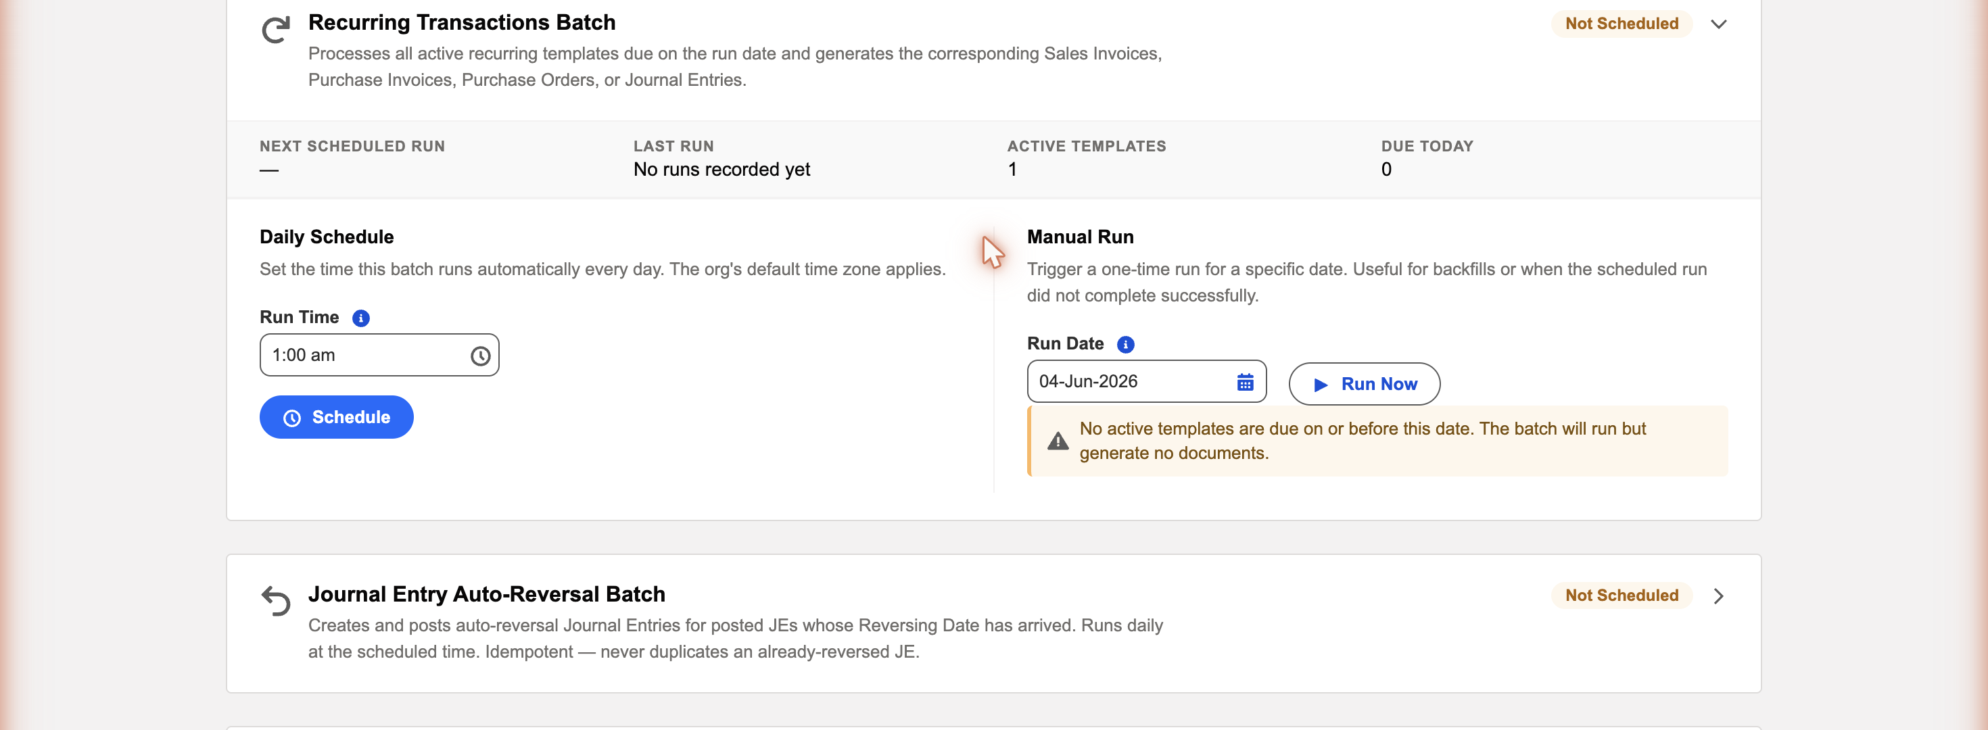This screenshot has height=730, width=1988.
Task: Click the Recurring Transactions Batch refresh icon
Action: (x=275, y=29)
